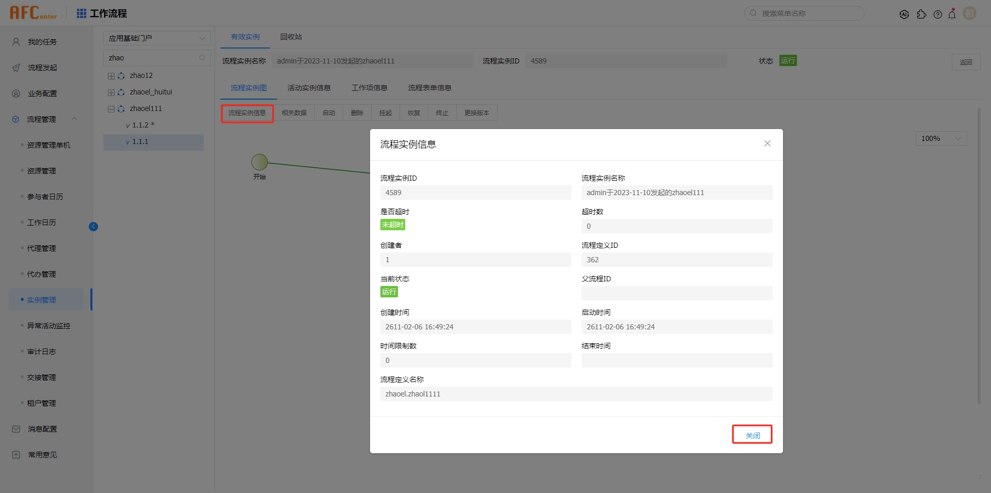Click the 流程发起 paper plane icon
This screenshot has height=493, width=991.
click(15, 68)
